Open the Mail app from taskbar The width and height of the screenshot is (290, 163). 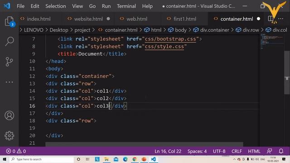[116, 159]
